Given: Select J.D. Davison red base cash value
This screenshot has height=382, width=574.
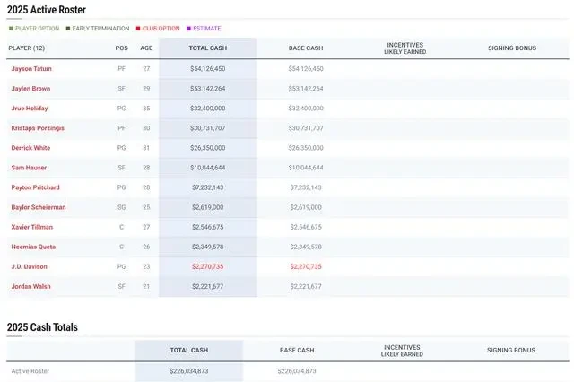Looking at the screenshot, I should pos(306,266).
